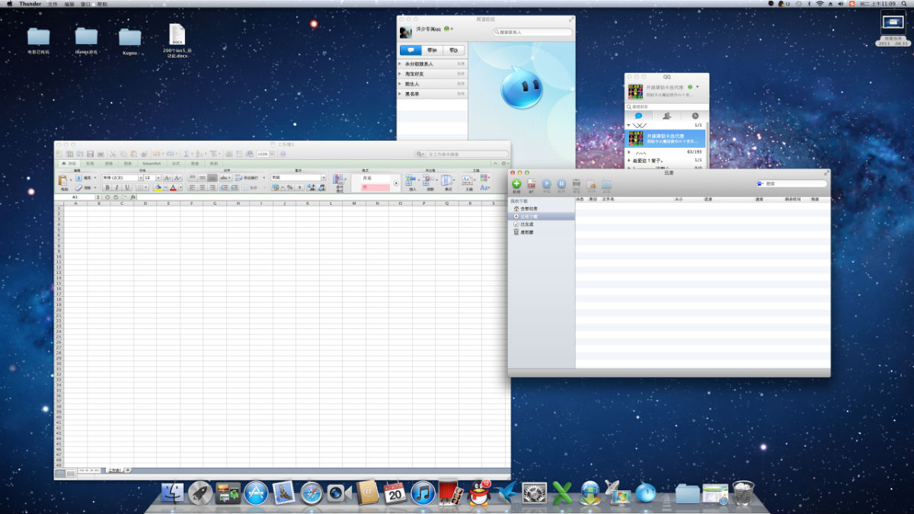
Task: Toggle Bold formatting in Excel ribbon
Action: pos(107,187)
